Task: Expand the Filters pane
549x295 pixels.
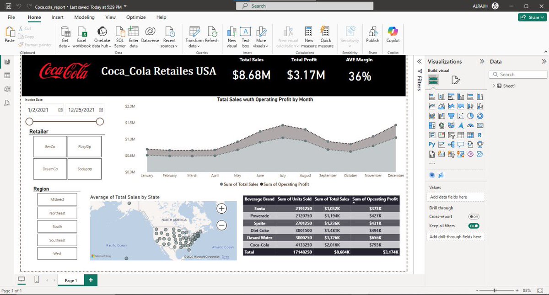Action: click(x=420, y=61)
